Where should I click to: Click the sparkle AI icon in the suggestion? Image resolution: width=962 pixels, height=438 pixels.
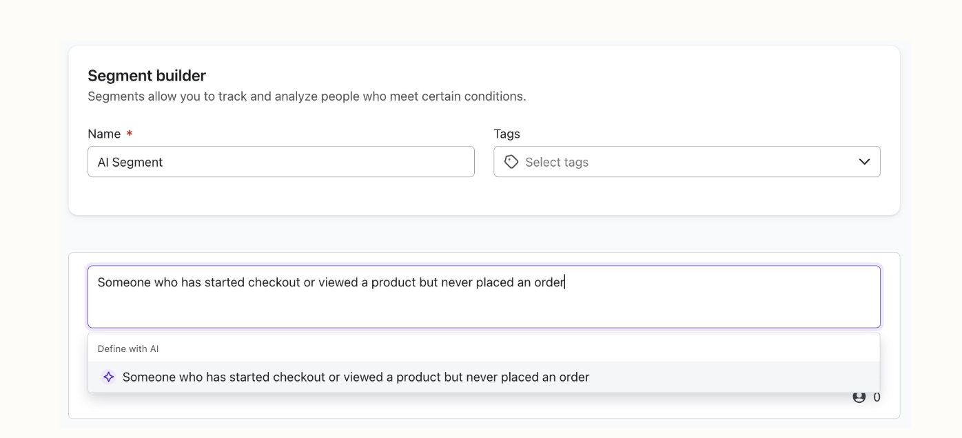point(108,377)
